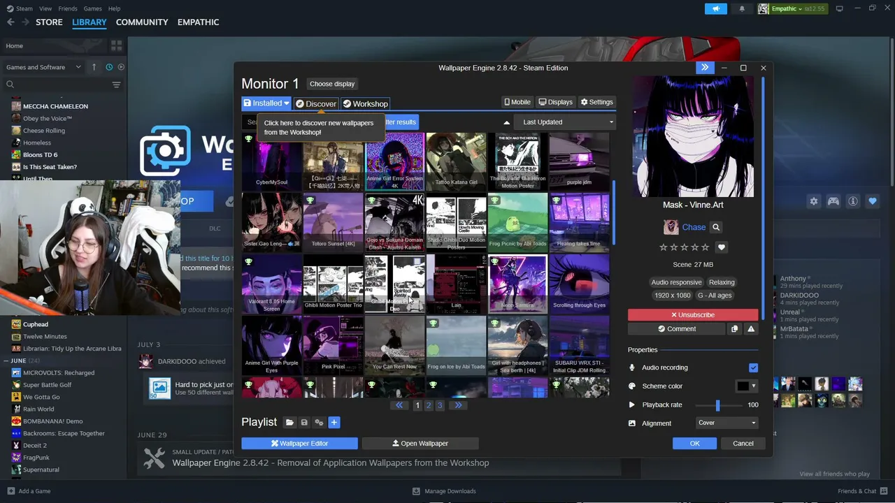Viewport: 895px width, 503px height.
Task: Switch Steam library to grid view icon
Action: click(x=116, y=45)
